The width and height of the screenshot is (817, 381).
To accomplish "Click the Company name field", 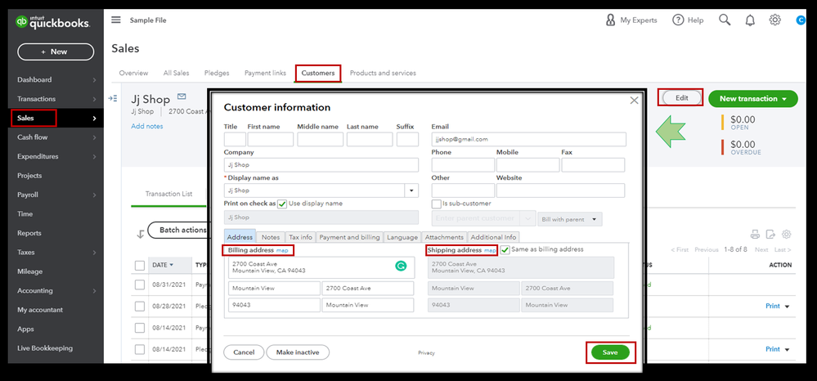I will 321,164.
